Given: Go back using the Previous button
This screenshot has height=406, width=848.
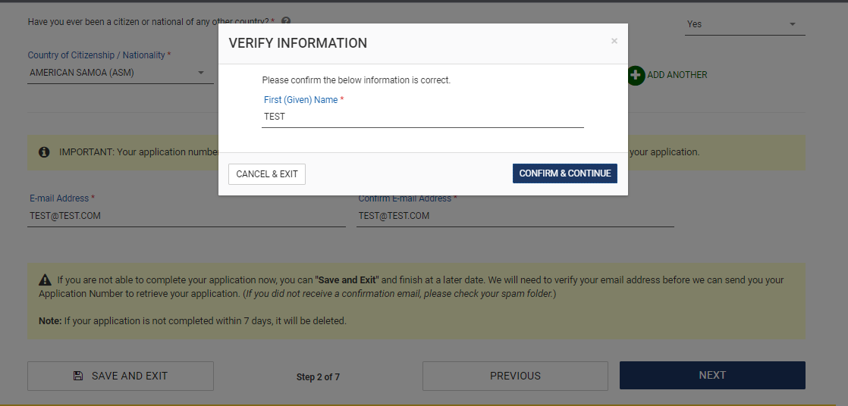Looking at the screenshot, I should [515, 376].
